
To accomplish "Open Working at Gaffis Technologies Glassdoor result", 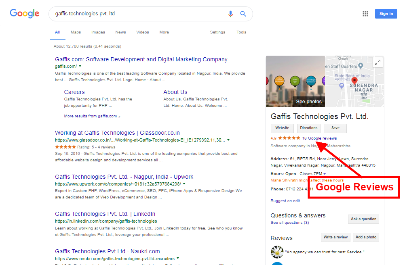I will [x=117, y=133].
